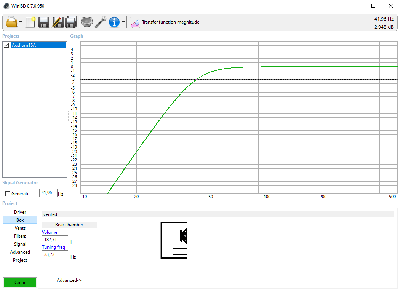Switch to the Signal tab
The image size is (400, 291).
pos(20,244)
